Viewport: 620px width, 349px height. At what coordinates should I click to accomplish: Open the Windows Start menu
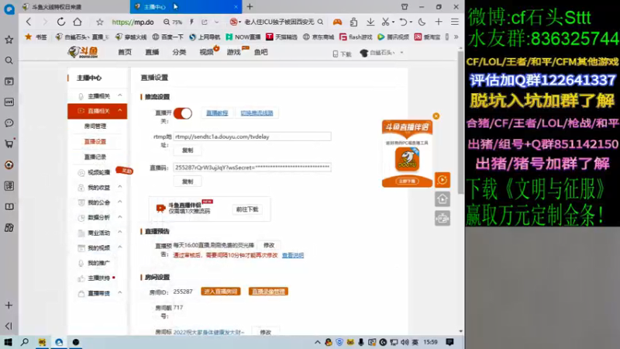tap(8, 342)
